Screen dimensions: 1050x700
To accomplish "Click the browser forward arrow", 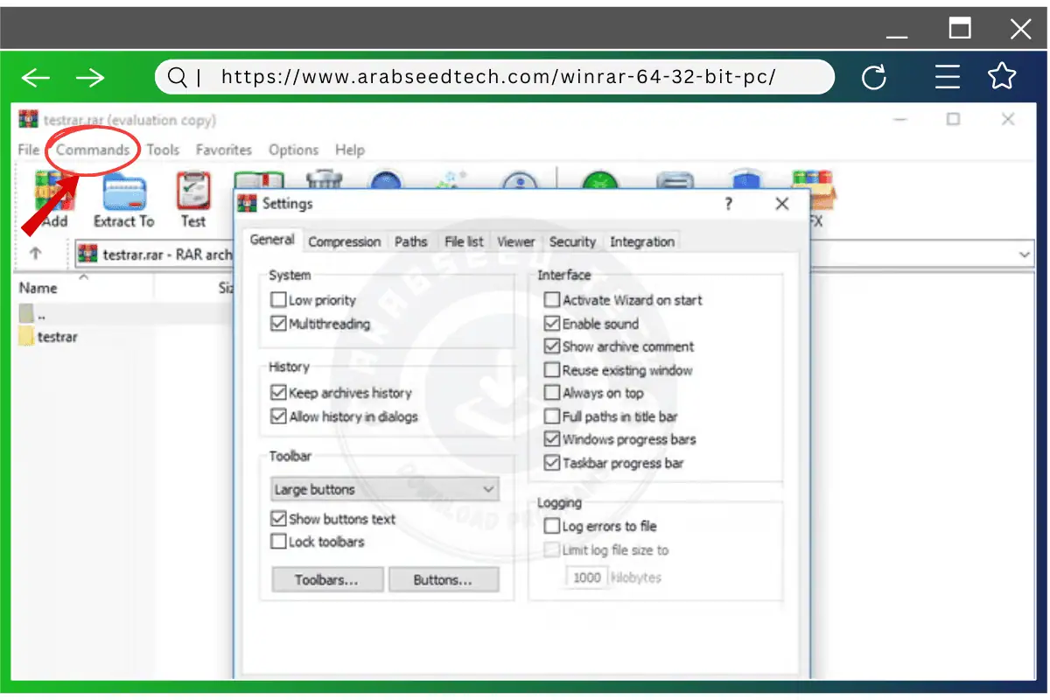I will point(89,78).
